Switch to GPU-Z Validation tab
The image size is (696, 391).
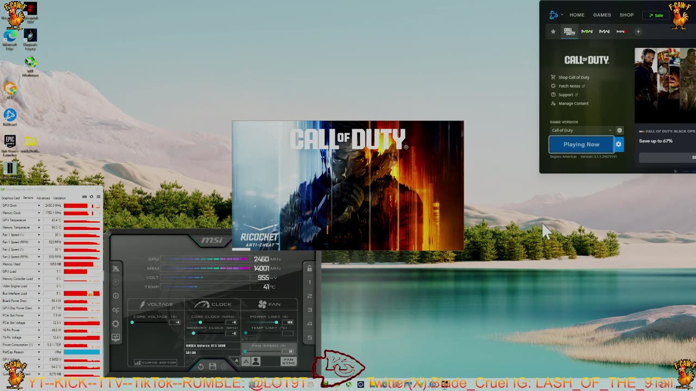point(59,198)
